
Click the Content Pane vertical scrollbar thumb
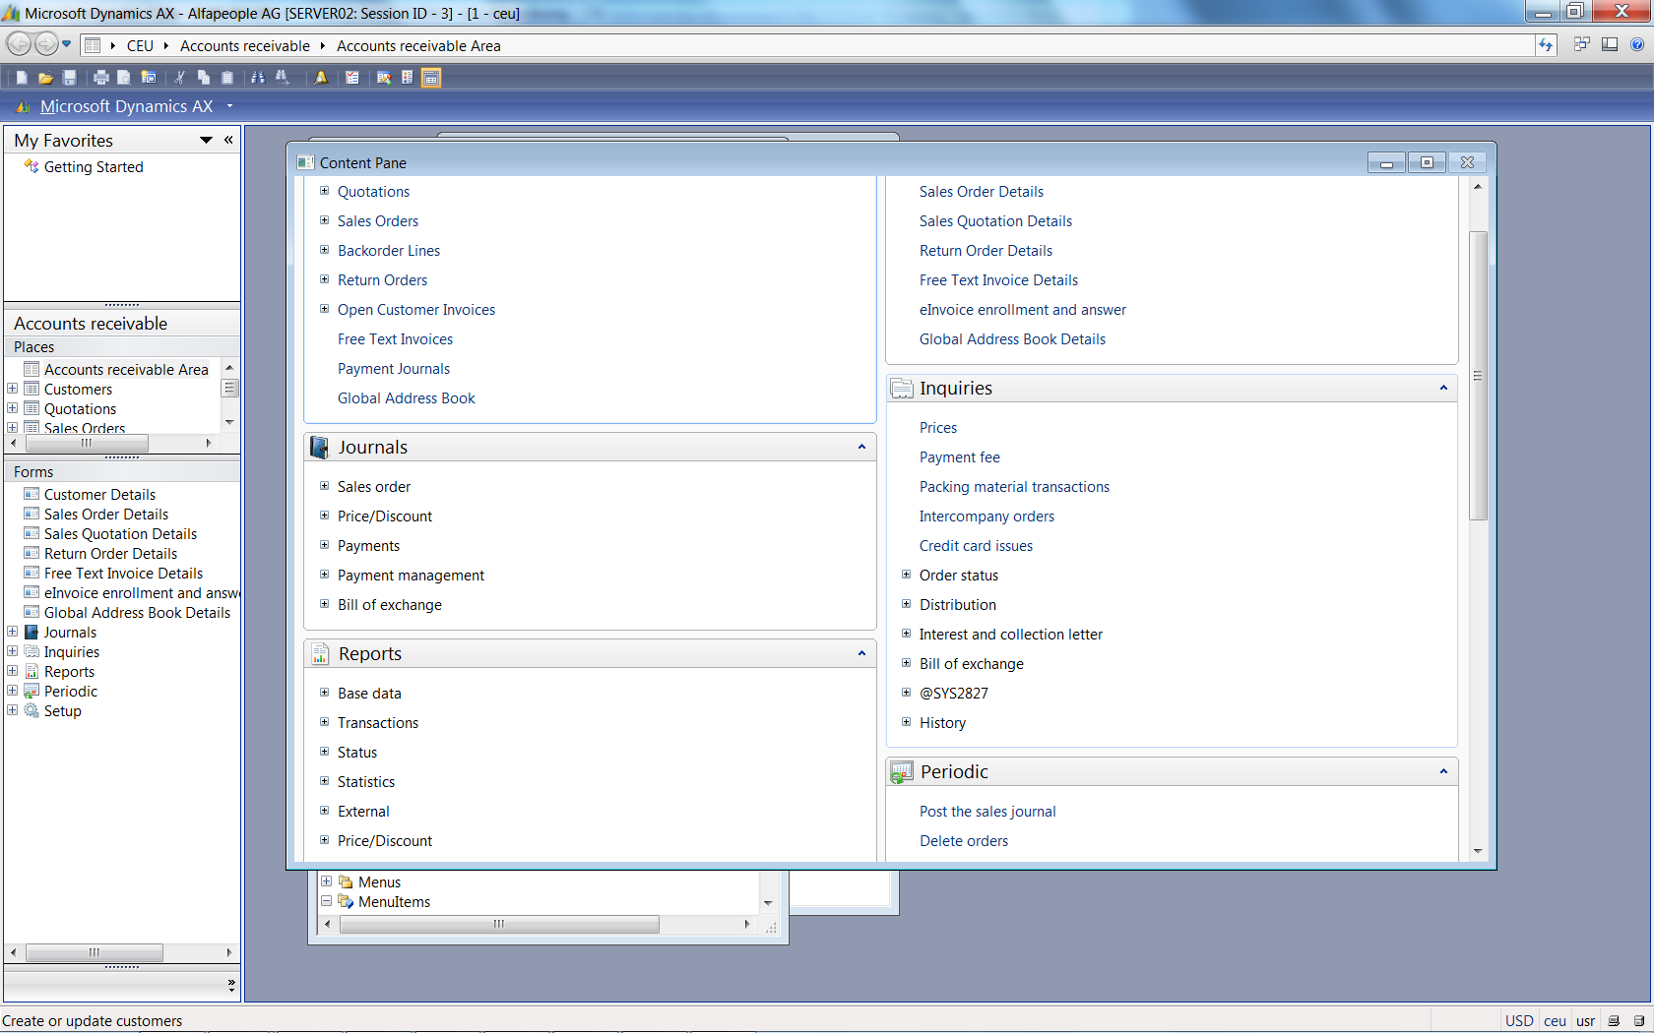[1478, 375]
